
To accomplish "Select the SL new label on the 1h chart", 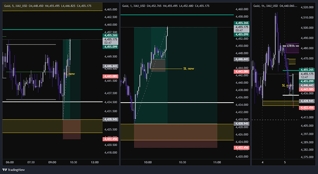I will tap(286, 86).
